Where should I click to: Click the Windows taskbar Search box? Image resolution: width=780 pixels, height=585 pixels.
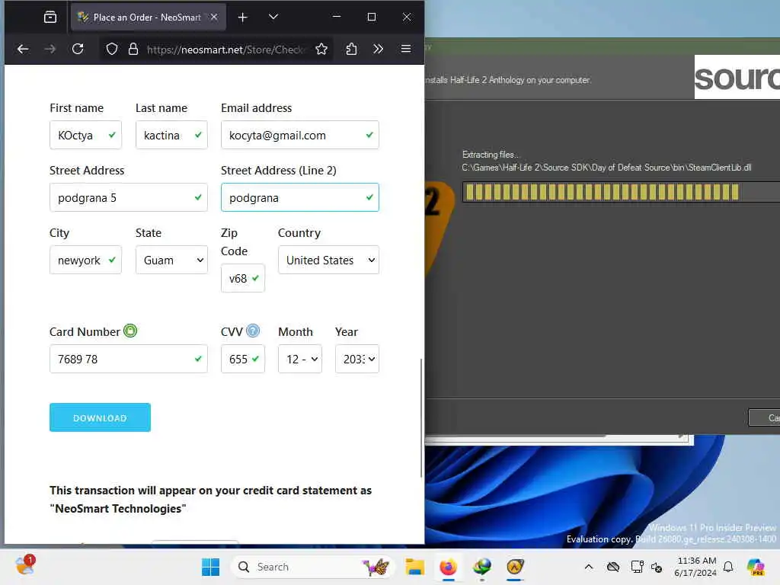[x=312, y=567]
